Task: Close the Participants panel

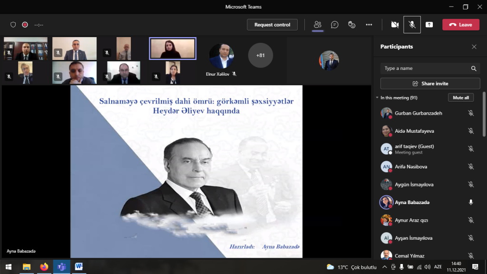Action: coord(474,47)
